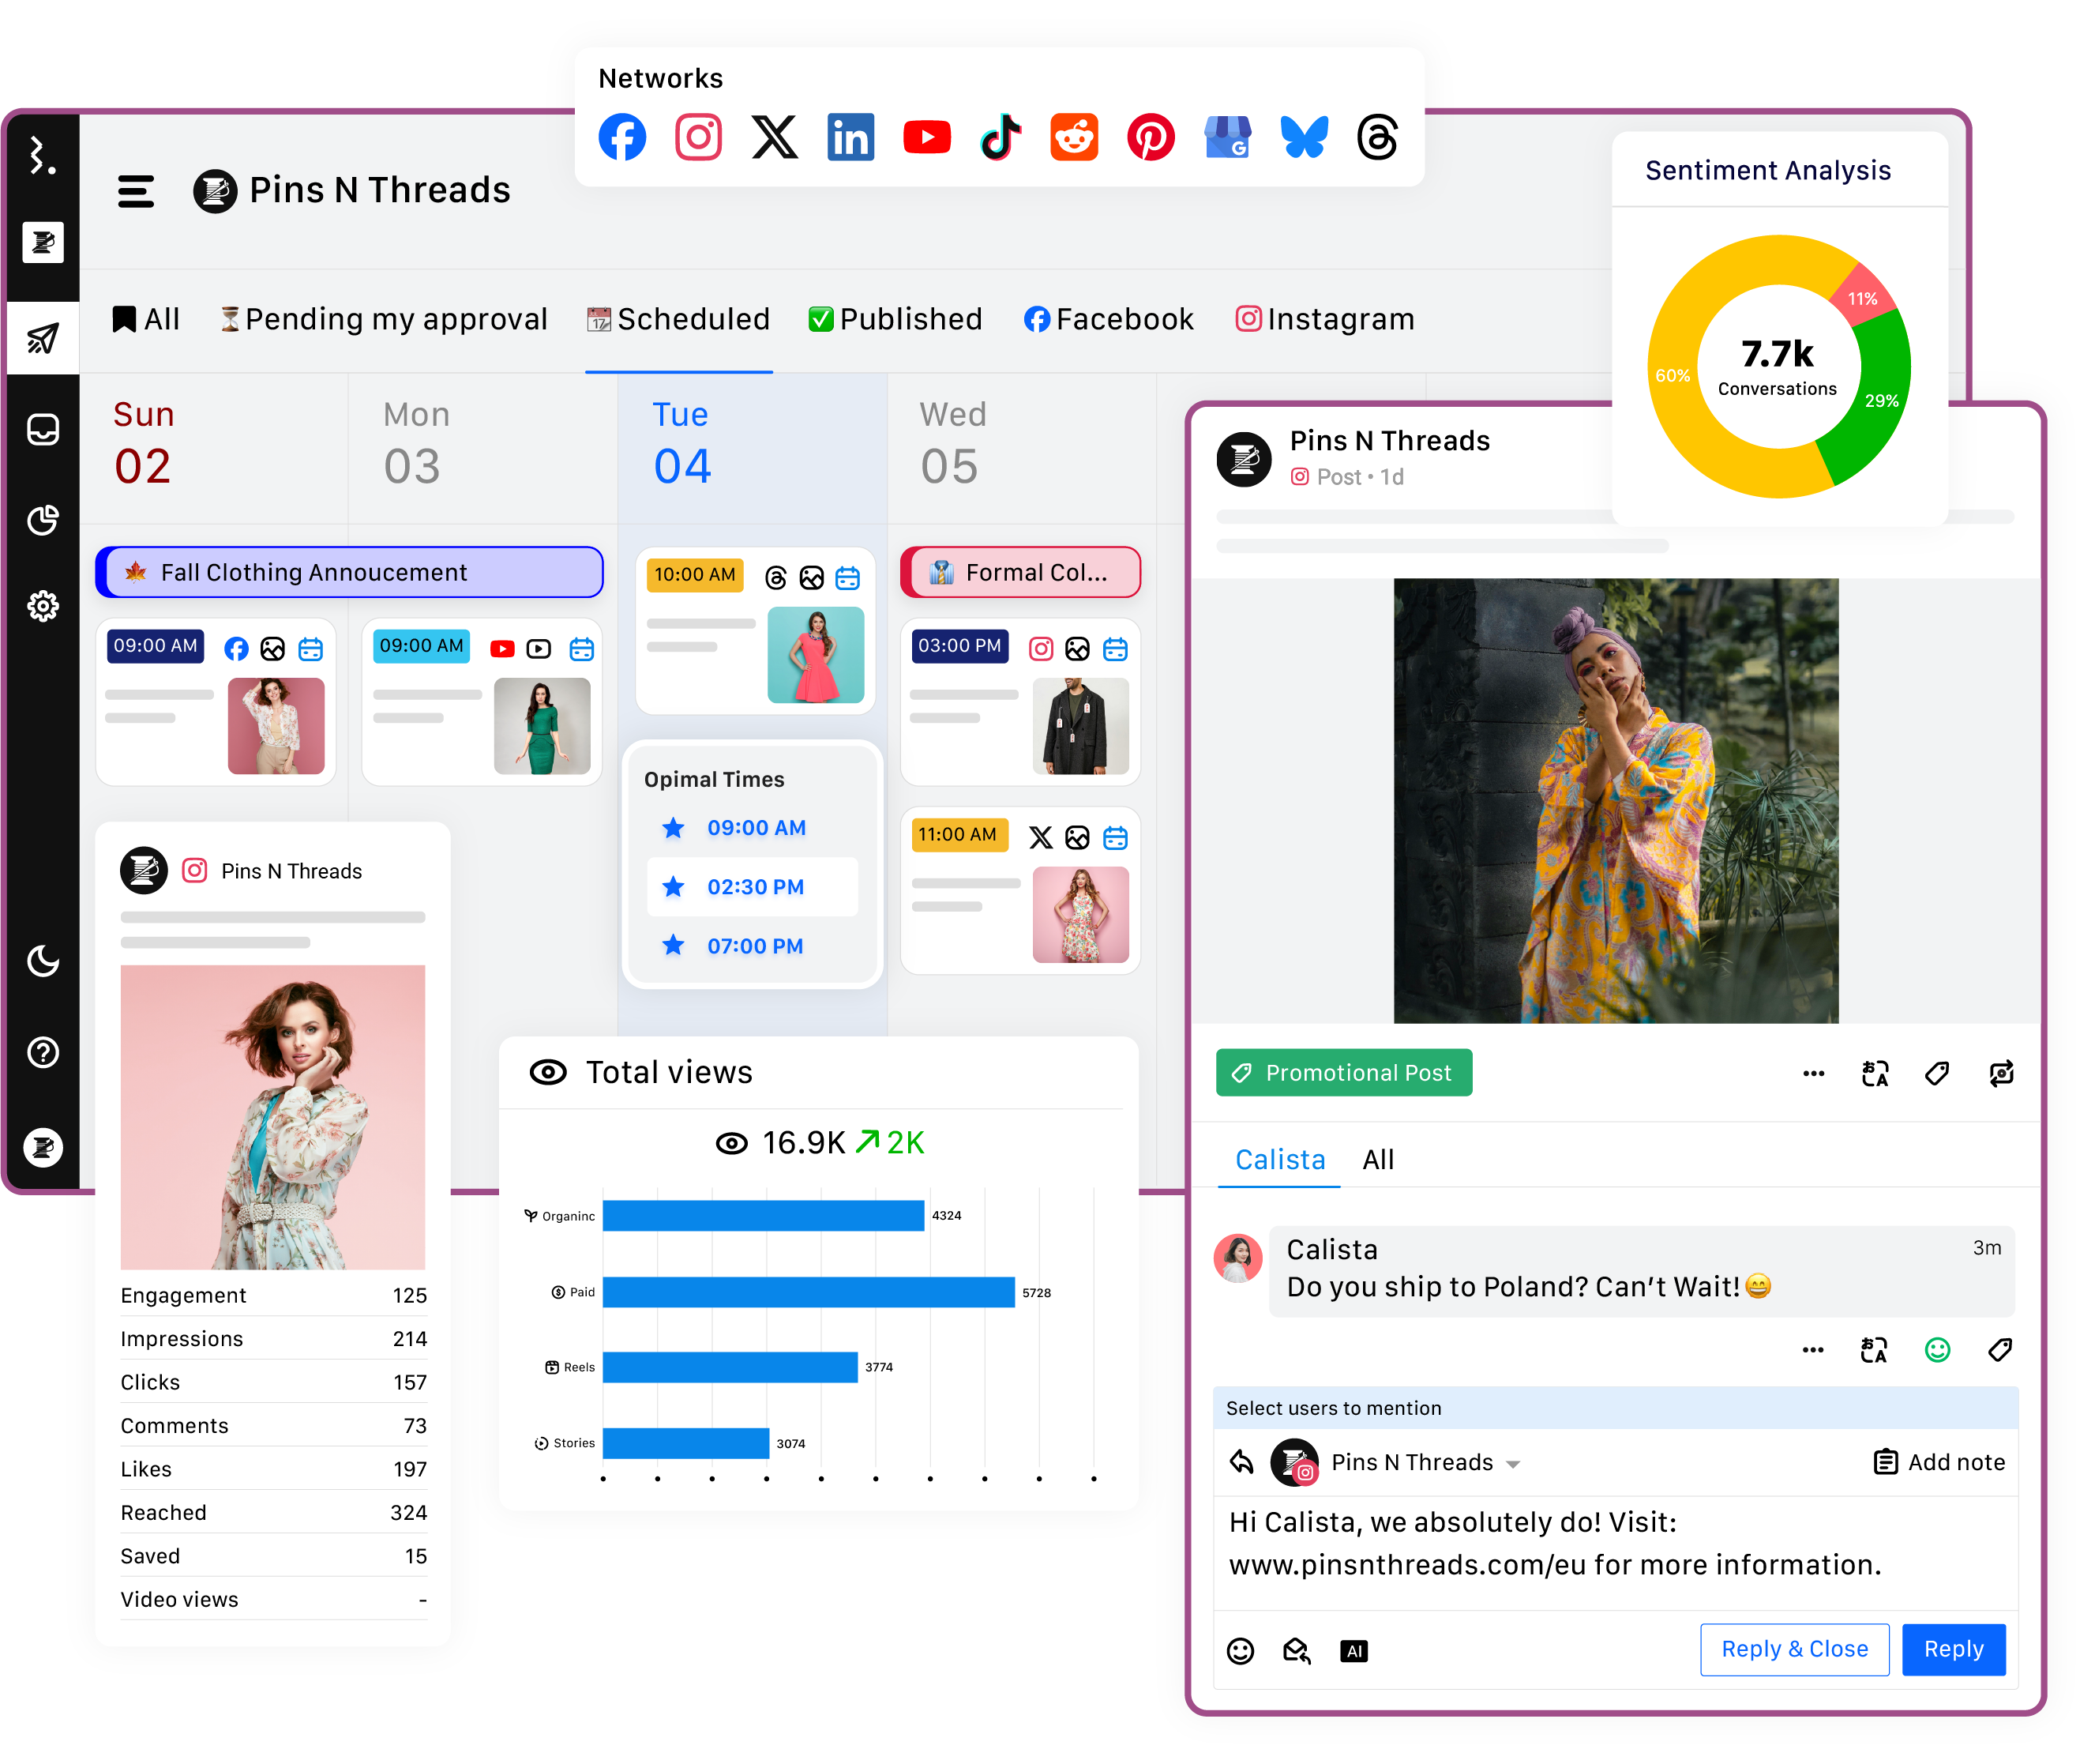Filter by Instagram tab
Viewport: 2095px width, 1764px height.
[x=1324, y=319]
